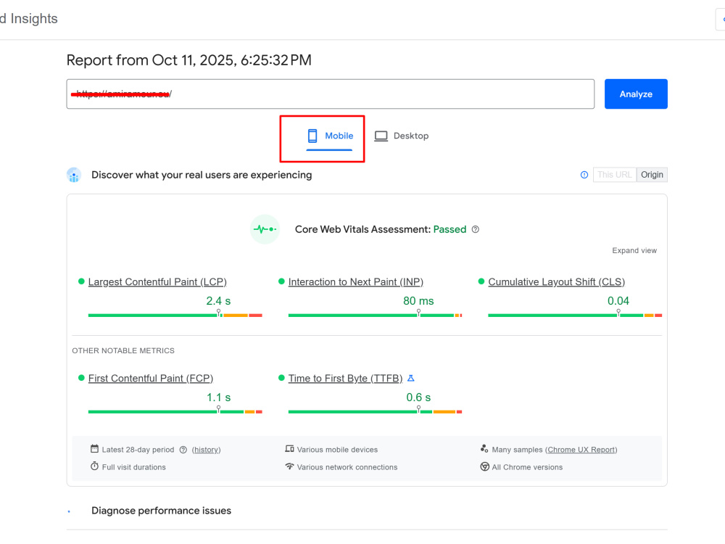This screenshot has height=544, width=725.
Task: Click the blue Analyze button
Action: point(636,94)
